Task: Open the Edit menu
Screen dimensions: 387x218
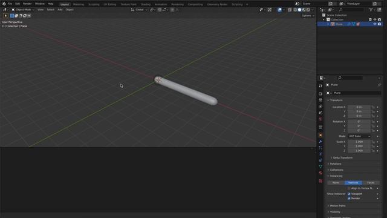Action: (x=18, y=4)
